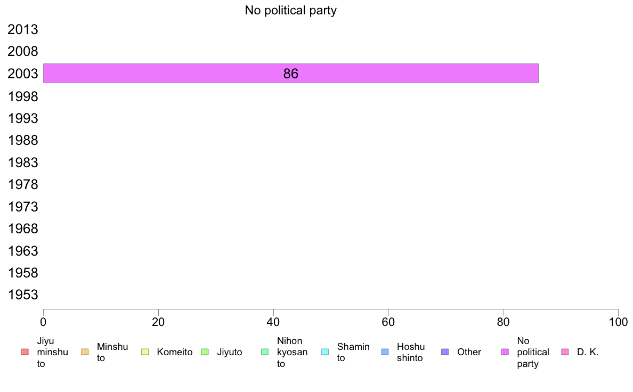The height and width of the screenshot is (392, 633).
Task: Click the No political party magenta swatch
Action: tap(505, 352)
